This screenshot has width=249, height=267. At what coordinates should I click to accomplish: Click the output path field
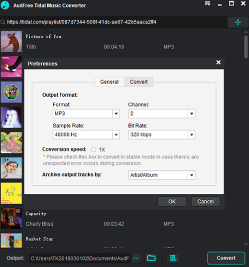click(x=80, y=258)
